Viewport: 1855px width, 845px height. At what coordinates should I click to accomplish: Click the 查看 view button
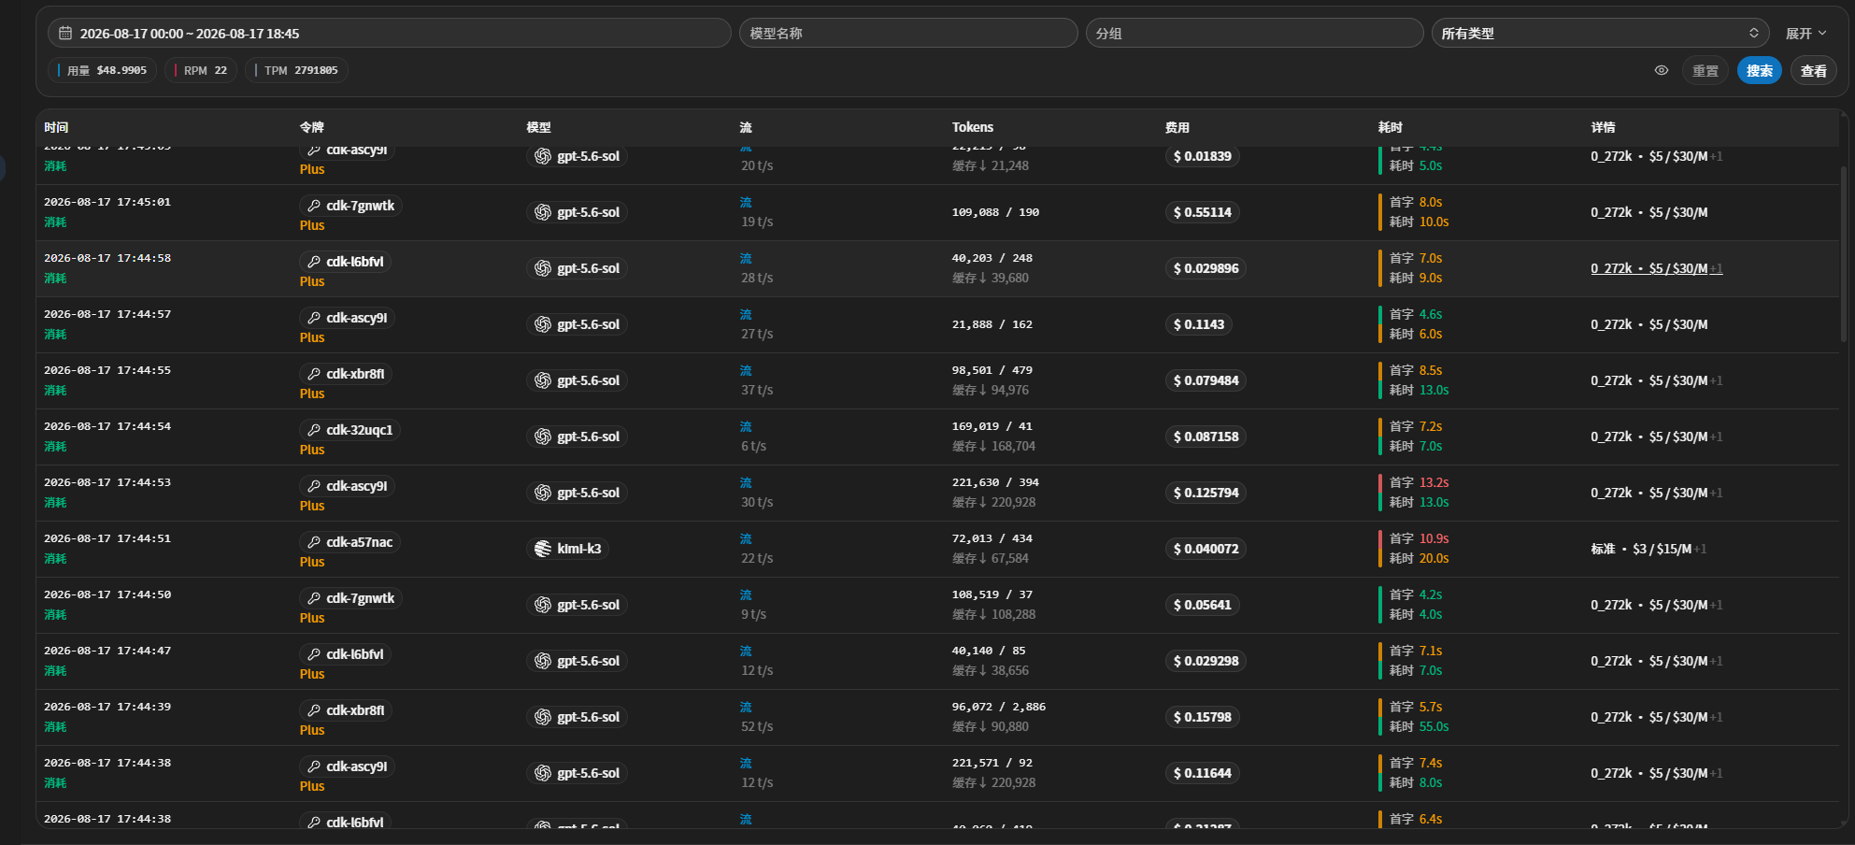tap(1814, 70)
